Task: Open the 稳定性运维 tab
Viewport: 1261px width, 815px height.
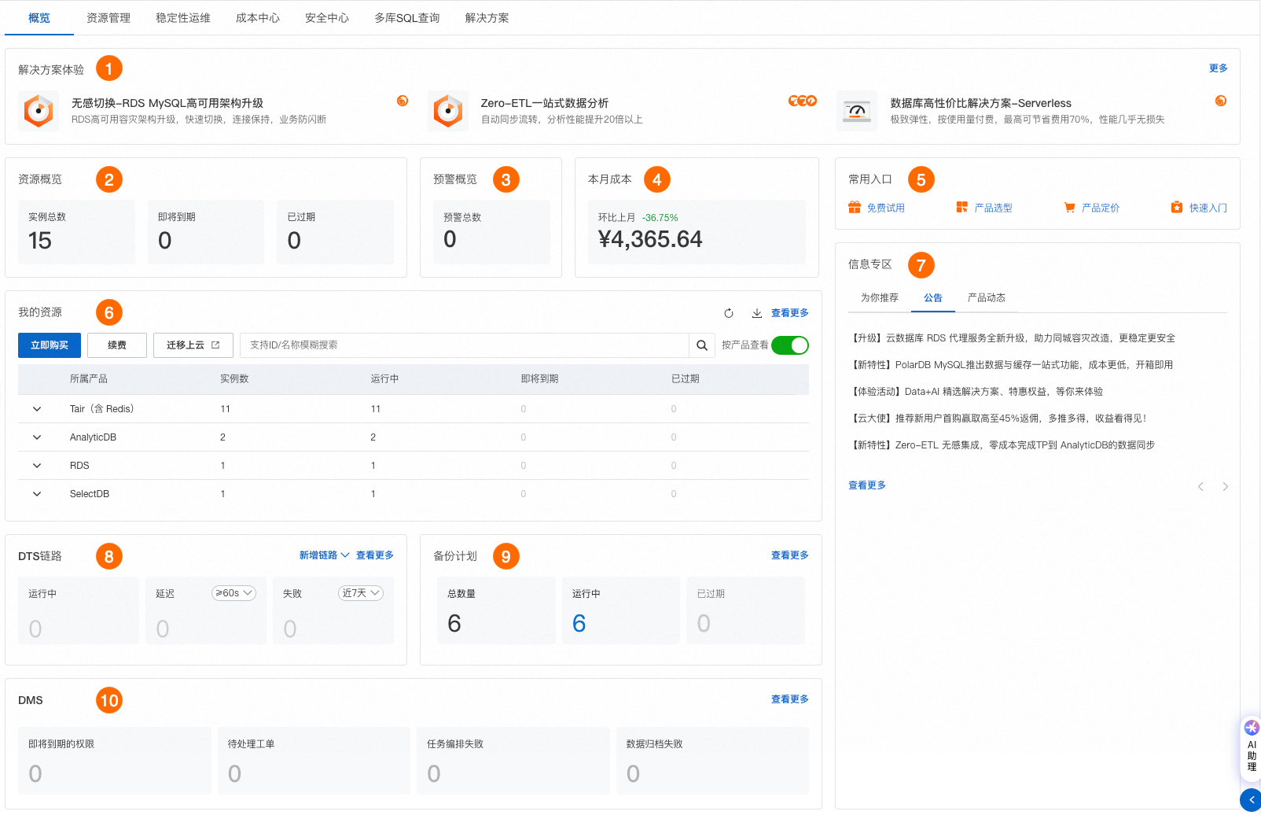Action: tap(183, 17)
